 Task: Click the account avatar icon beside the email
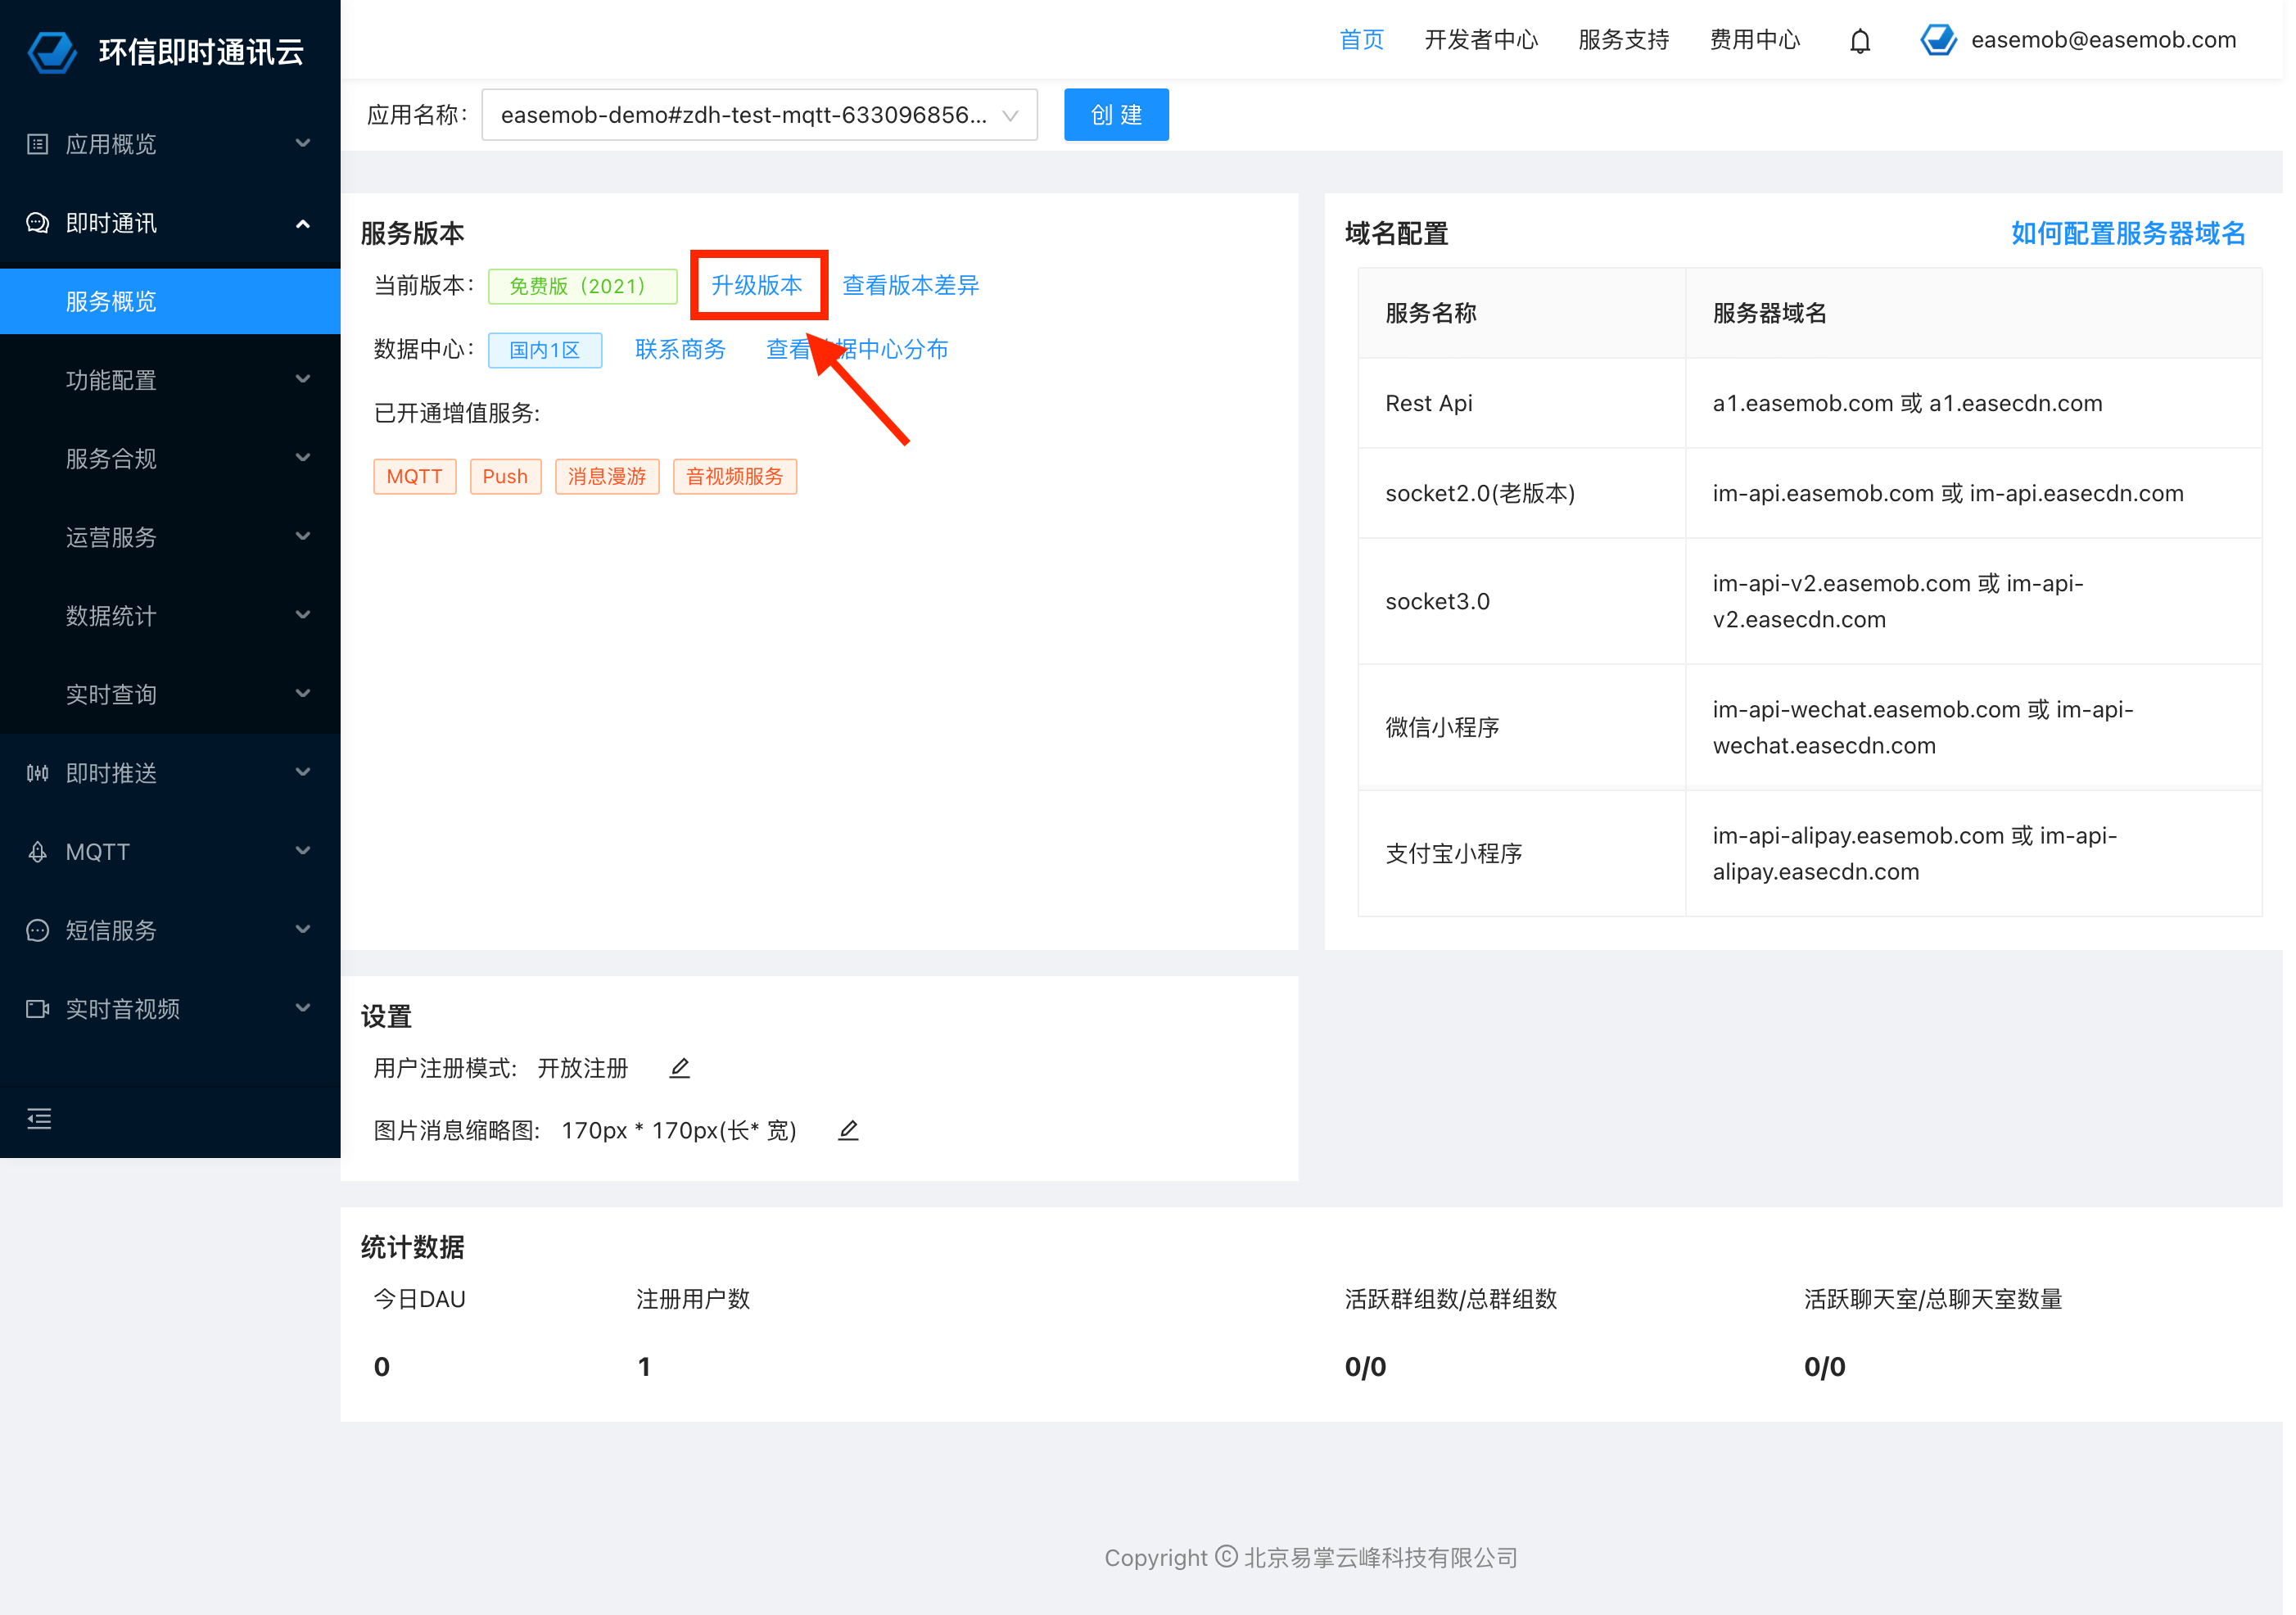[1937, 40]
